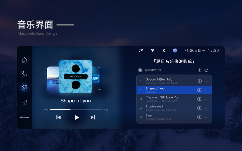Viewport: 242px width, 151px height.
Task: Open more options for Shape of you row
Action: tap(207, 90)
